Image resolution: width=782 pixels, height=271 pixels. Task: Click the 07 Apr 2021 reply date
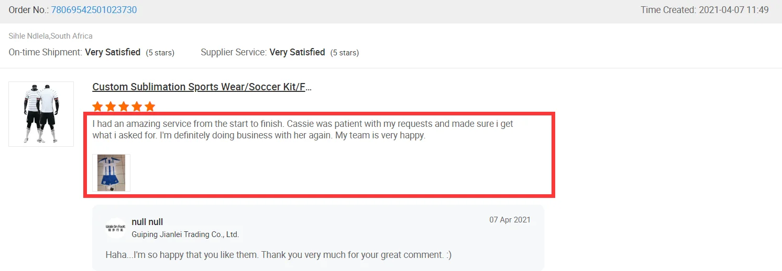(x=510, y=220)
